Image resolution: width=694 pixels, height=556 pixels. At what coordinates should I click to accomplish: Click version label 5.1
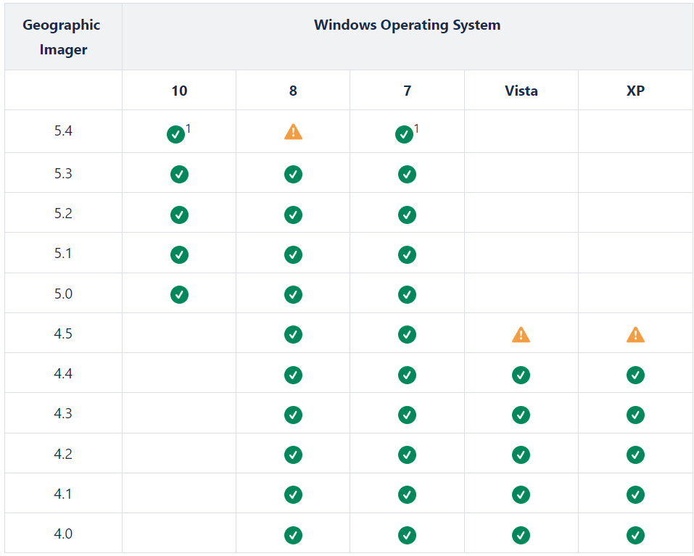click(63, 253)
